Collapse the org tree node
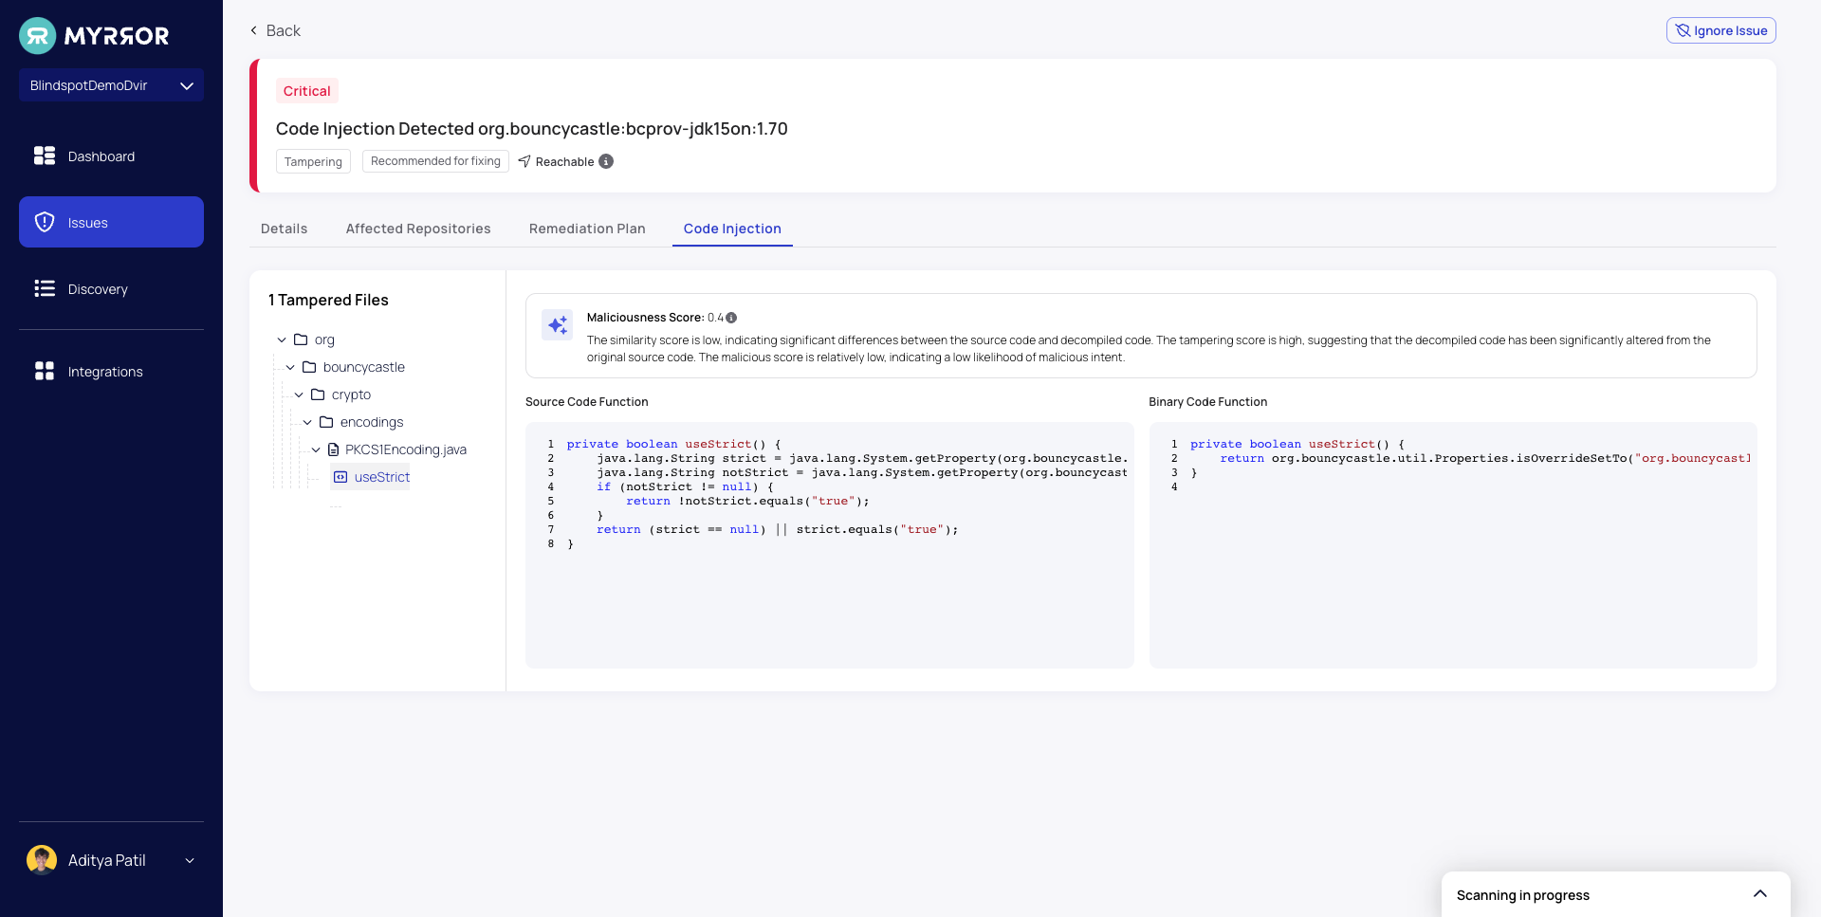 click(x=282, y=339)
